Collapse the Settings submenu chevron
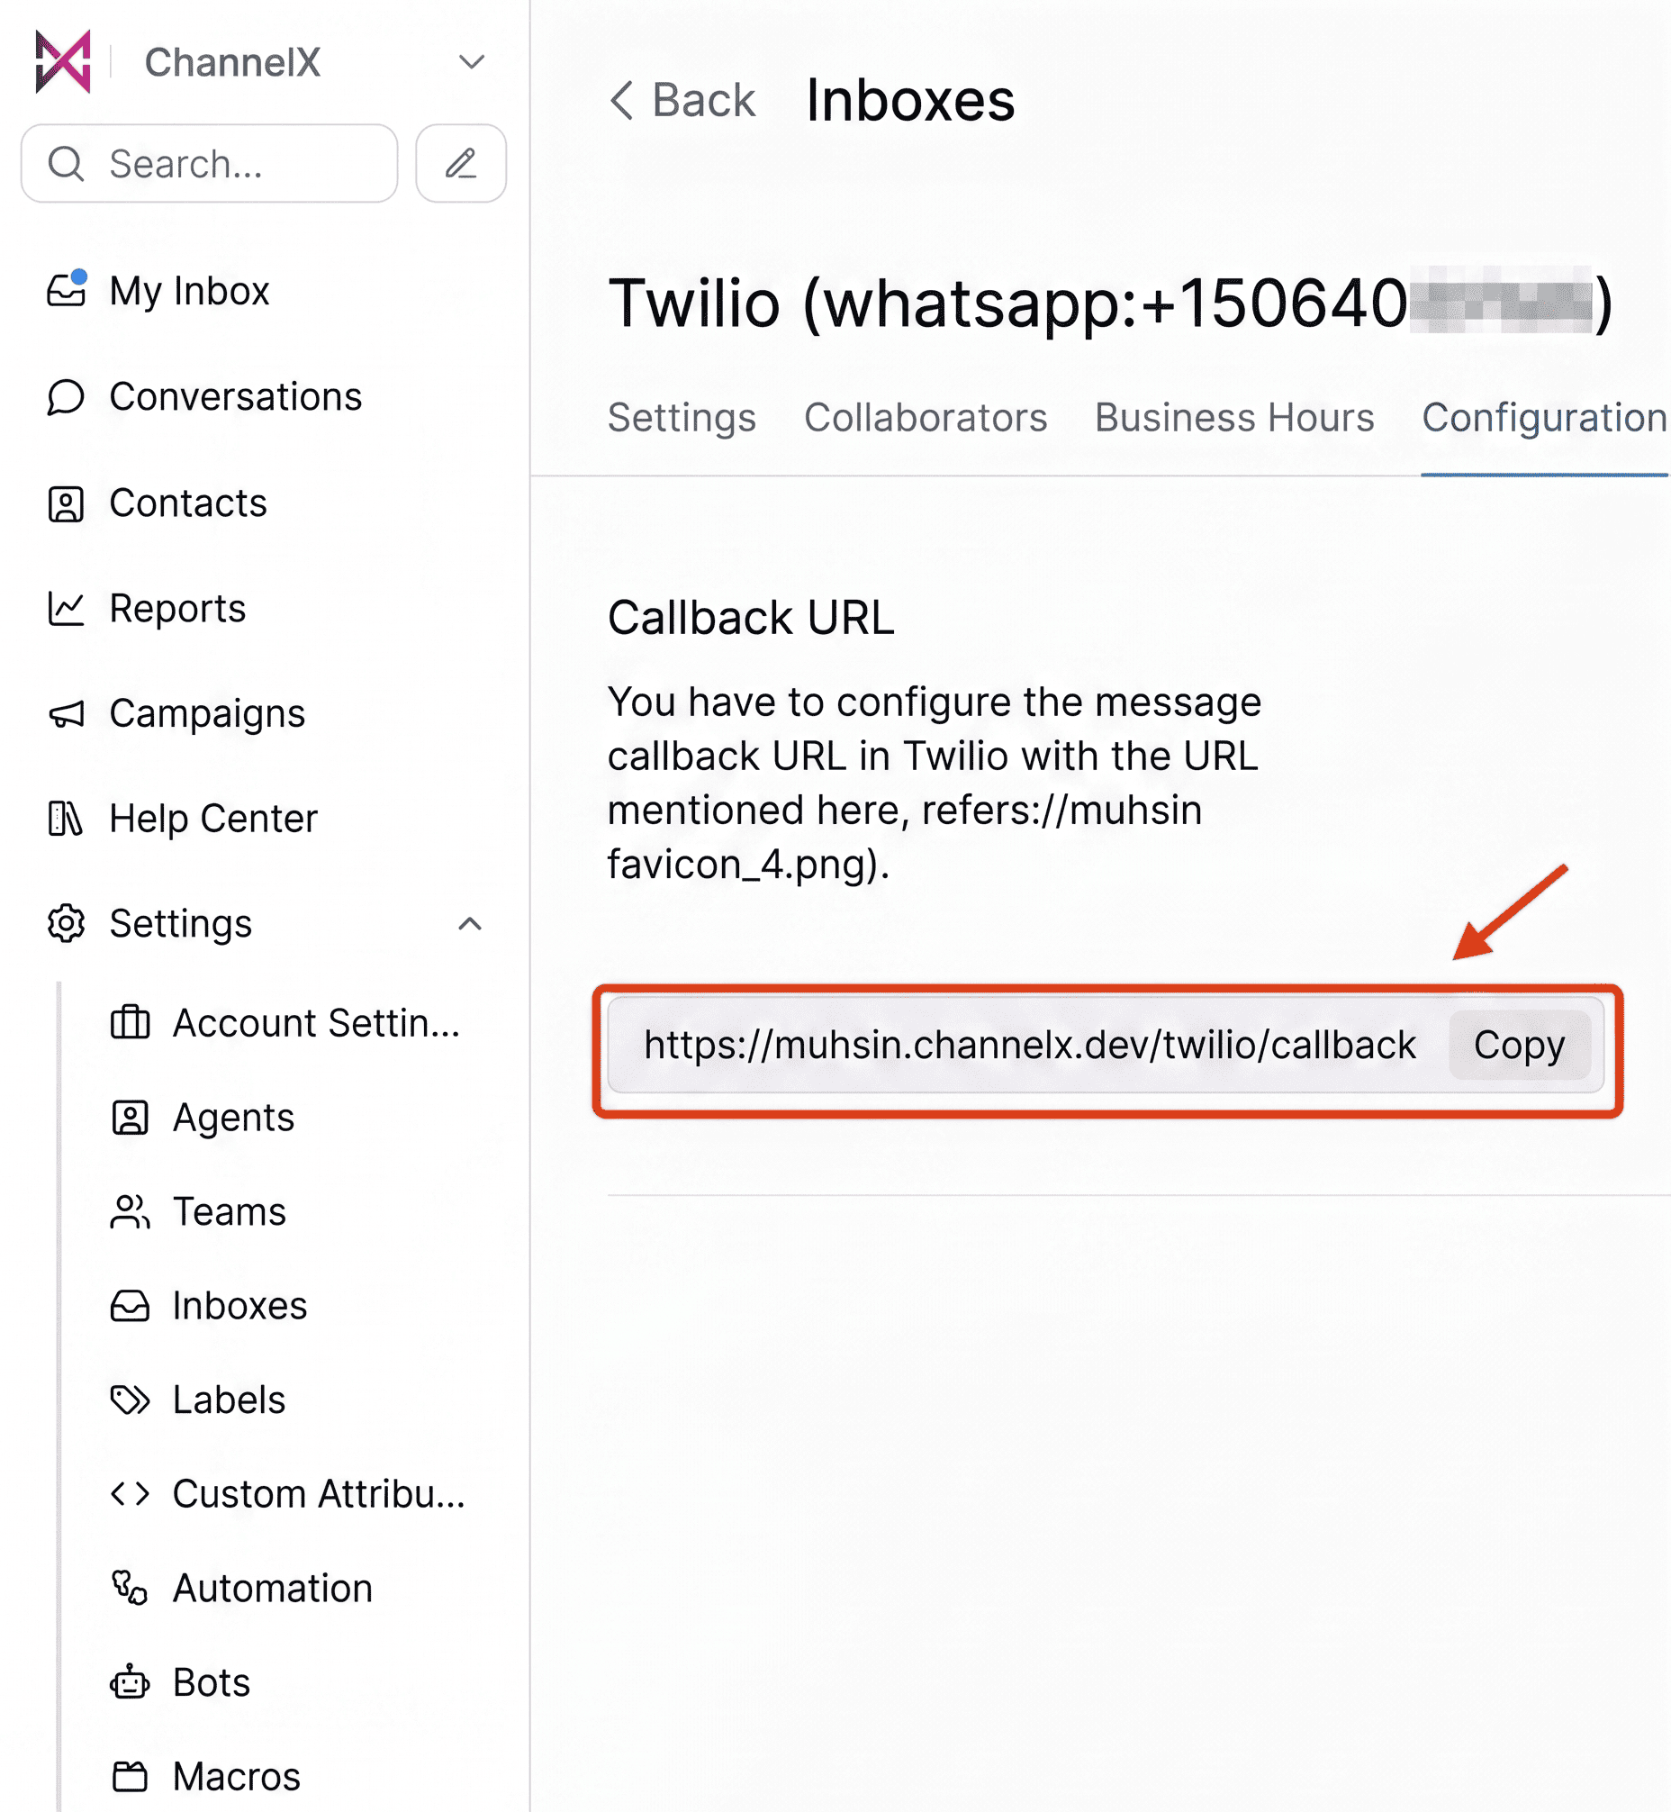1671x1812 pixels. tap(470, 924)
